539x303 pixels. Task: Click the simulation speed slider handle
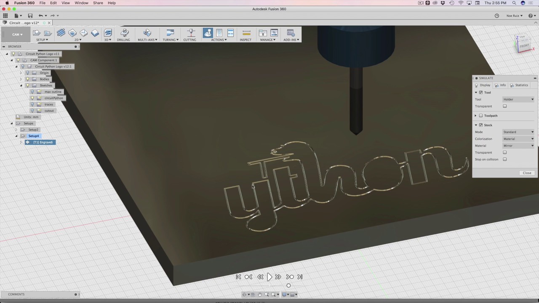click(x=288, y=286)
